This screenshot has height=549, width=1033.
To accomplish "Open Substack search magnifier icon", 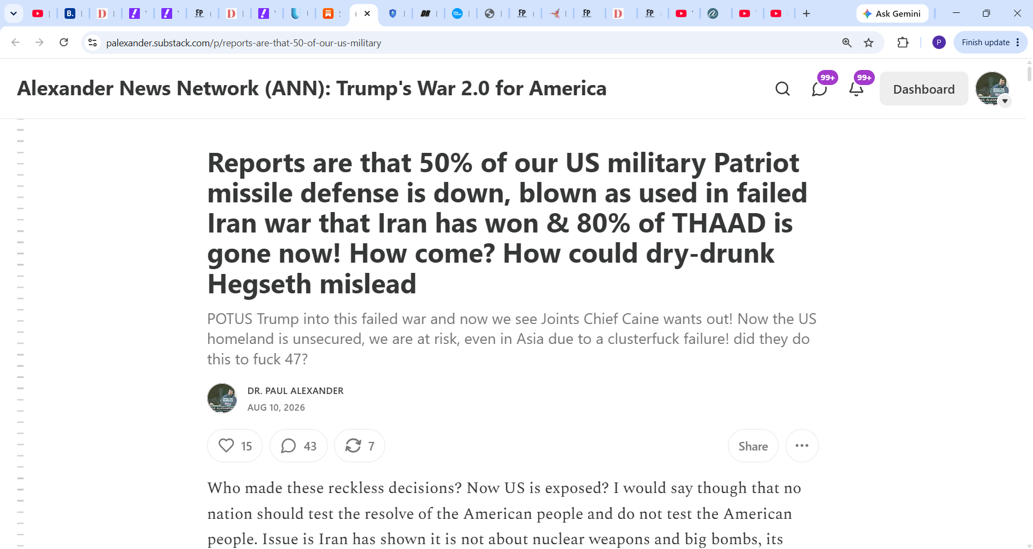I will point(783,89).
